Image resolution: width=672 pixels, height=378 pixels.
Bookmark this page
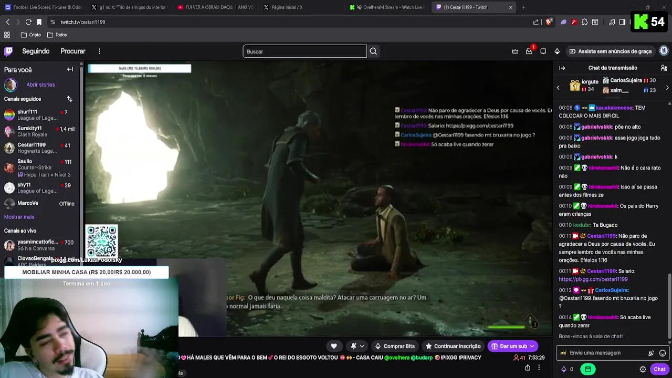click(39, 22)
